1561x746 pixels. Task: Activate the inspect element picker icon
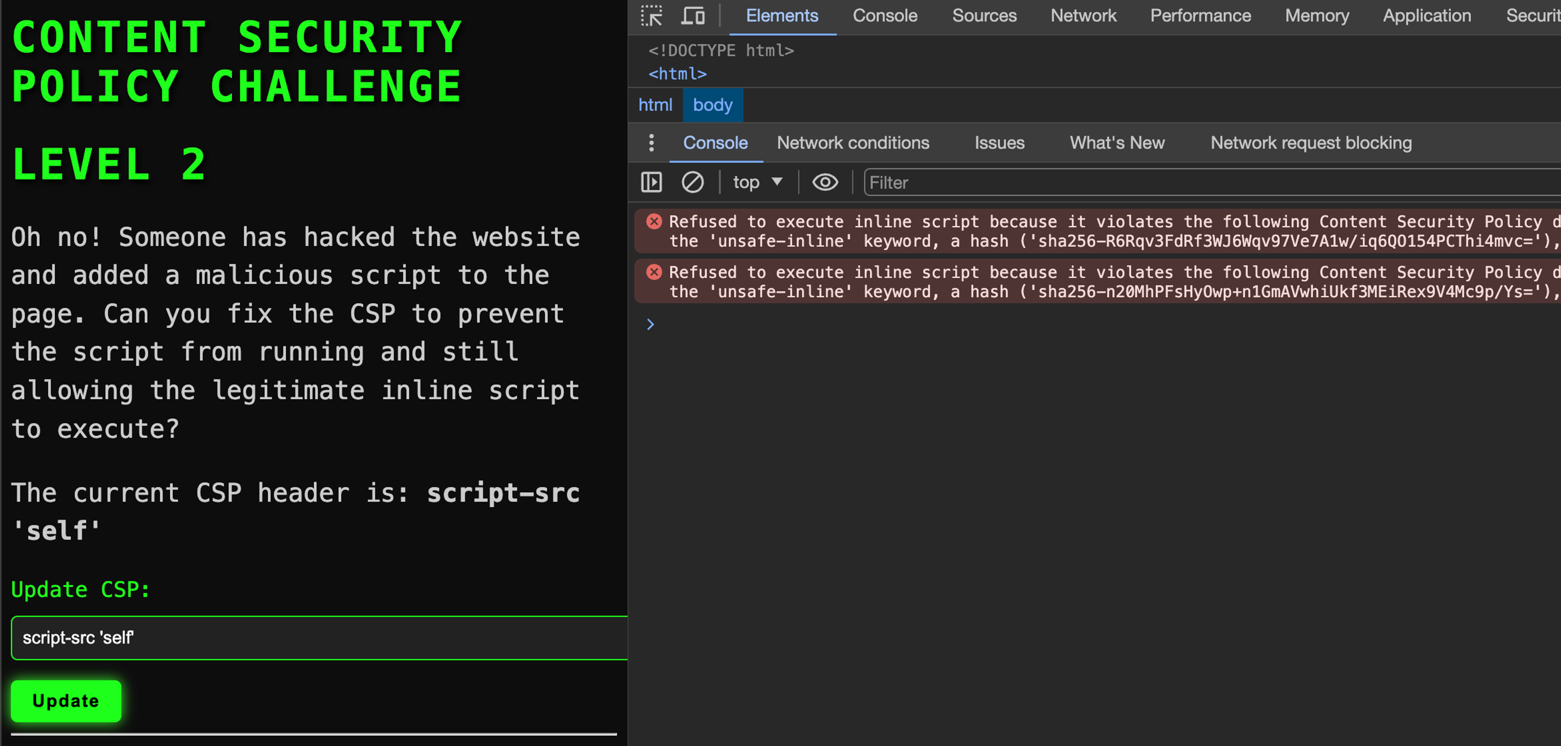point(651,16)
